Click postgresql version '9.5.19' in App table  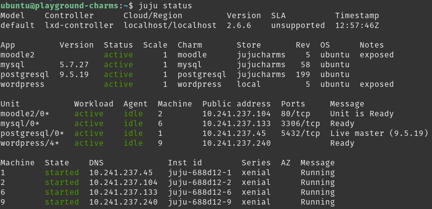click(x=74, y=75)
